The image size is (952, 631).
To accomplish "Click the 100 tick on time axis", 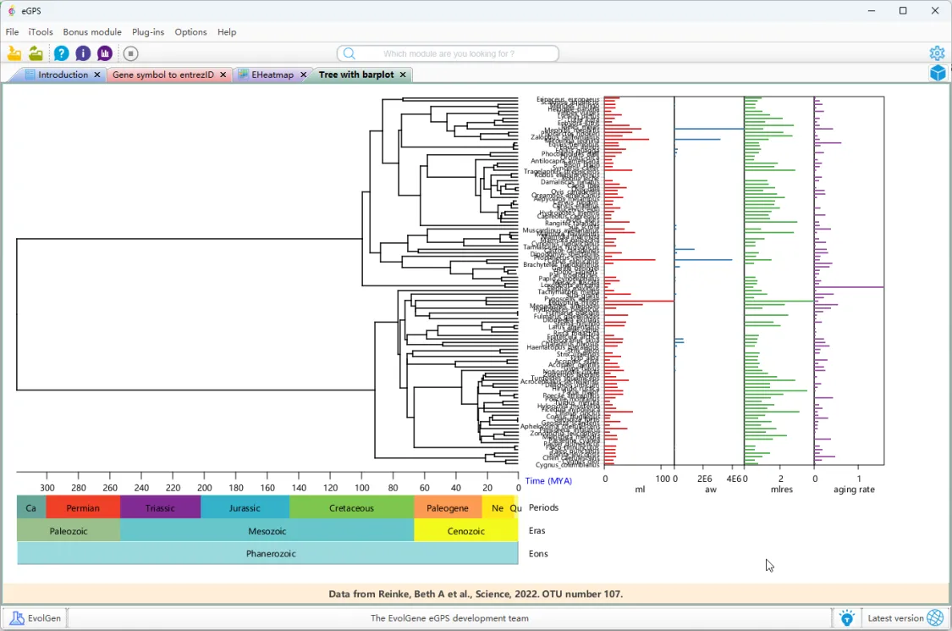I will pyautogui.click(x=362, y=488).
